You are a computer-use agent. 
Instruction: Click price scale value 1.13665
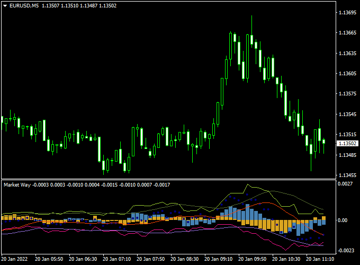click(x=348, y=33)
